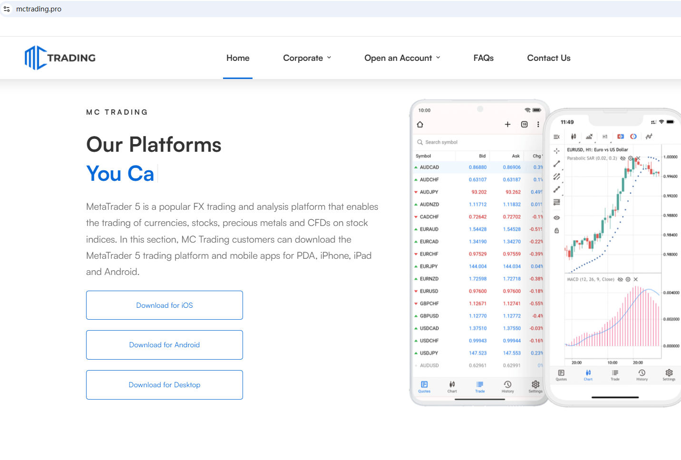Tap the Search symbol field

[478, 142]
